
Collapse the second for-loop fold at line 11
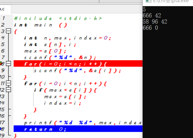(x=9, y=83)
